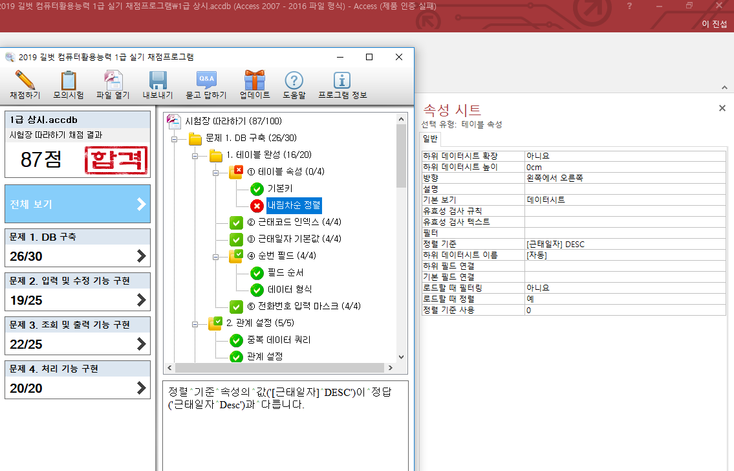Click 정렬 기준 property value field
The image size is (734, 471).
click(x=625, y=244)
